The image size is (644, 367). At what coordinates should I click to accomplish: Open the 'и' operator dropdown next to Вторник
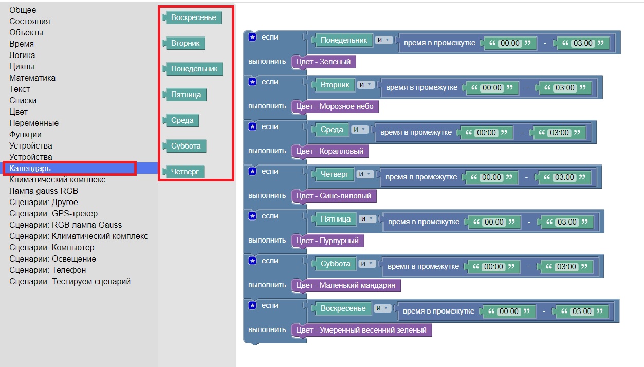(365, 85)
